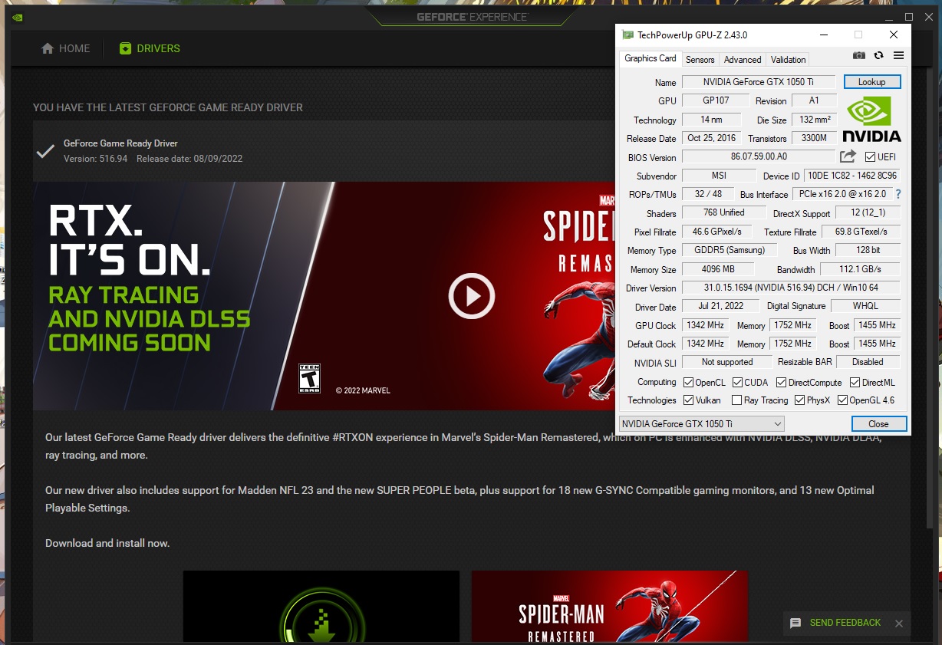Open the GPU-Z hamburger menu
Screen dimensions: 942x645
point(898,56)
